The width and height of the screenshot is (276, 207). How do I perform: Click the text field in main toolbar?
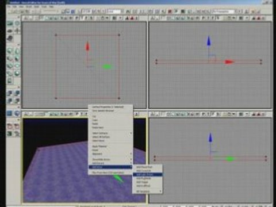tap(114, 11)
